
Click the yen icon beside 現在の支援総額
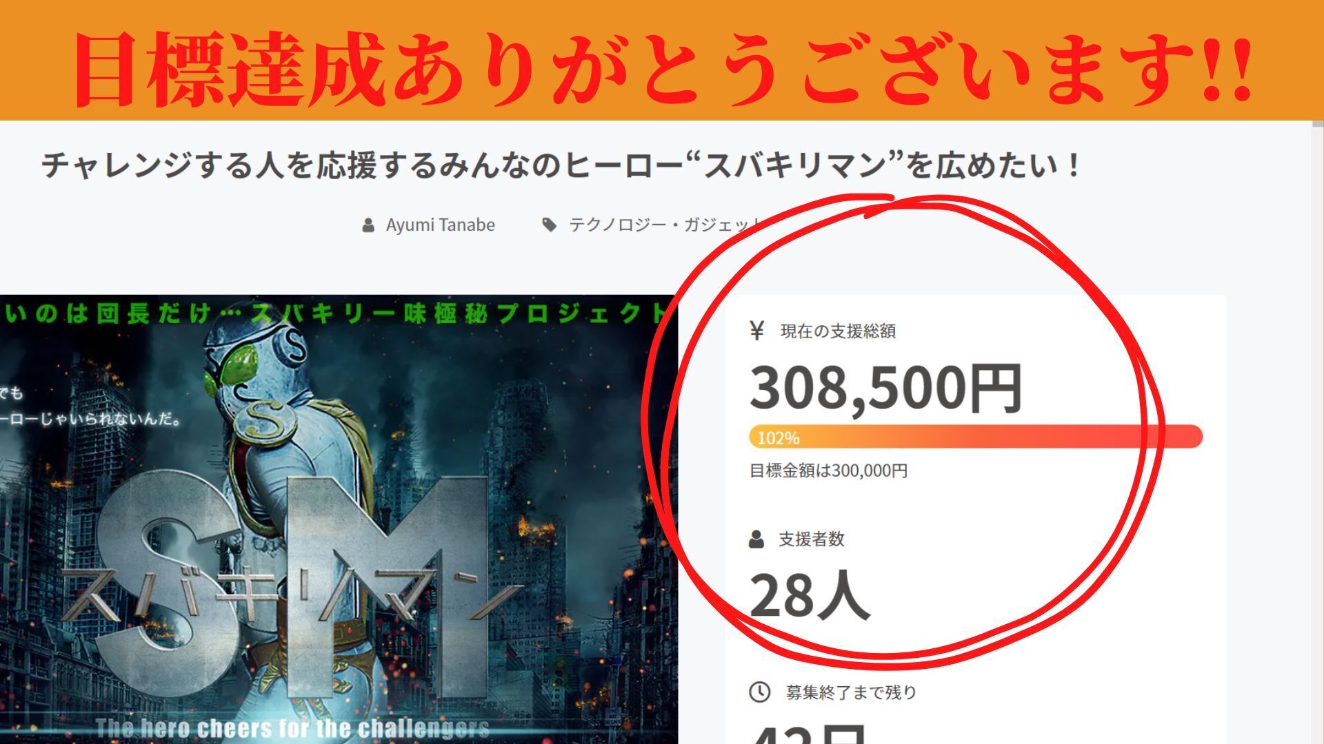(757, 331)
